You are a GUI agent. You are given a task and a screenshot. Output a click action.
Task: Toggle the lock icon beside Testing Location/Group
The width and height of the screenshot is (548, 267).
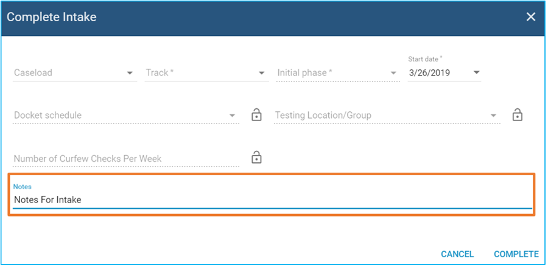point(518,114)
